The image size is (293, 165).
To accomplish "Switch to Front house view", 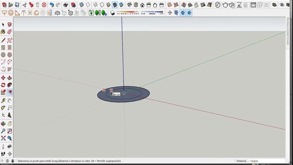I will click(x=142, y=5).
